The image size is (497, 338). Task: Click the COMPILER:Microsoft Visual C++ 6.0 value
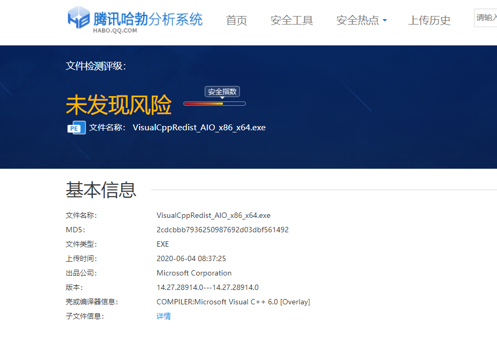click(x=234, y=302)
